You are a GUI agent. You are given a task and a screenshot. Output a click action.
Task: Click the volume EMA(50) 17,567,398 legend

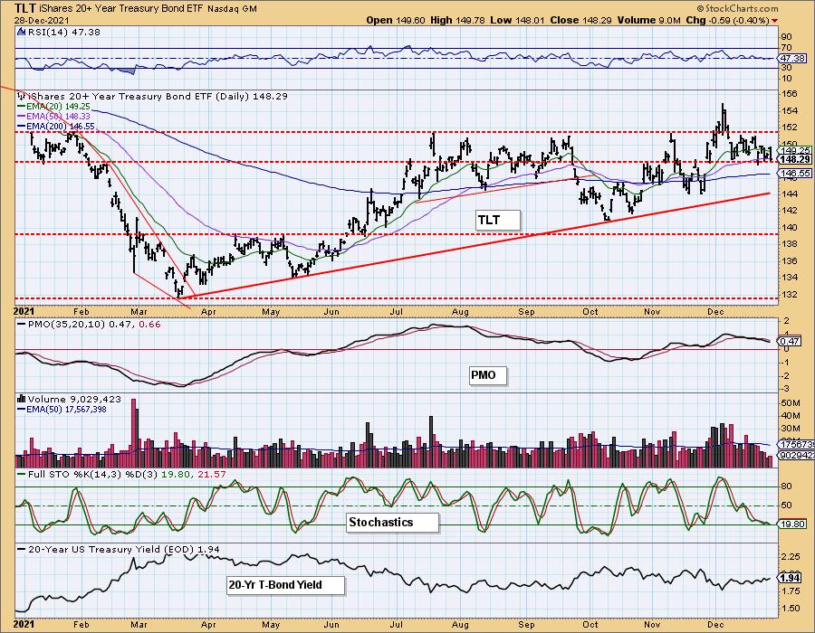(x=62, y=410)
